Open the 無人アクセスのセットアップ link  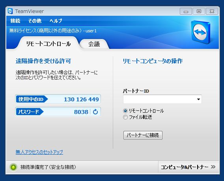[39, 152]
